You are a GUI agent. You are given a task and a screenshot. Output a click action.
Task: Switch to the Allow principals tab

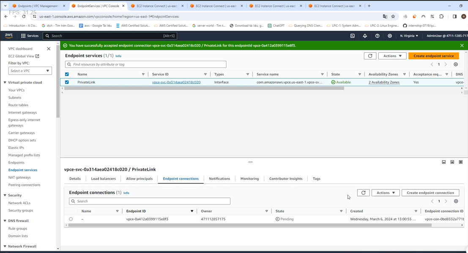point(140,179)
